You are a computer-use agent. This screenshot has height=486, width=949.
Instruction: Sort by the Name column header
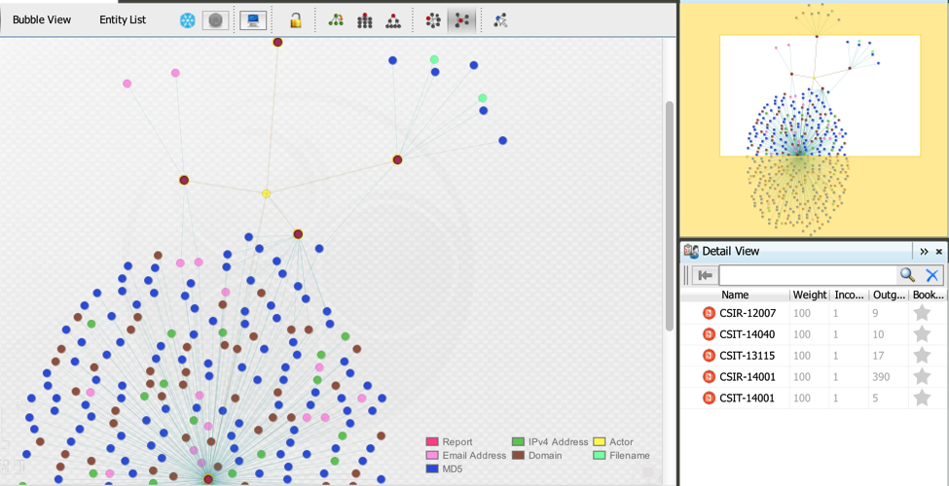click(x=735, y=295)
